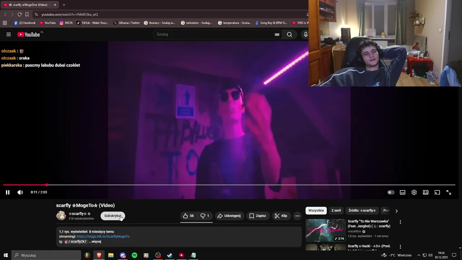
Task: Open the ☆scarfly☆ channel avatar
Action: point(61,216)
